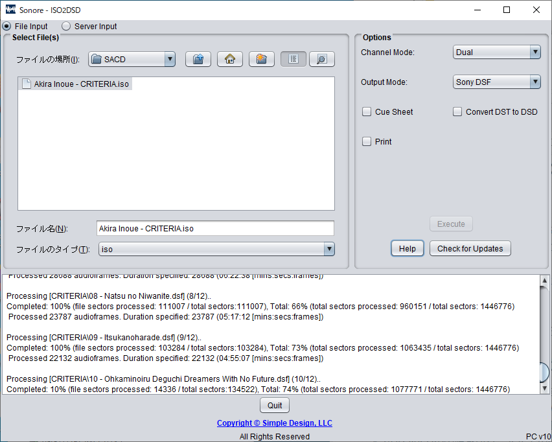Select the Server Input radio button

point(66,27)
